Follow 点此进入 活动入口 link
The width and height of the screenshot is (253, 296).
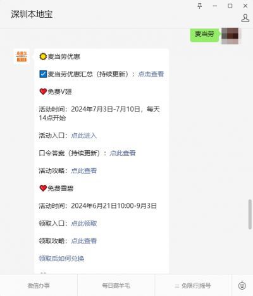tap(84, 136)
